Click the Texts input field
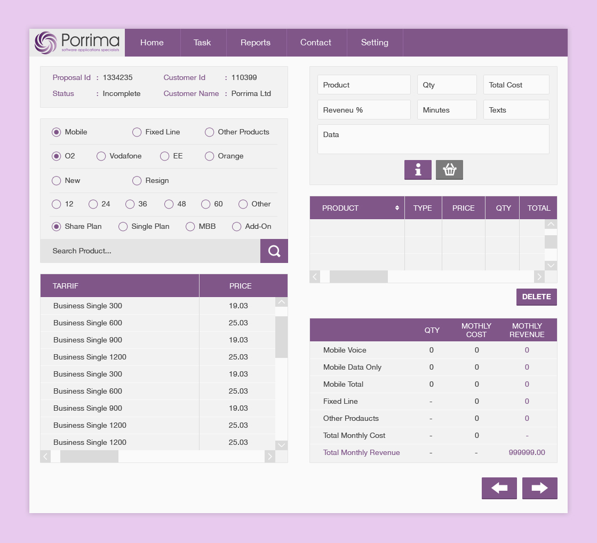 (x=516, y=110)
